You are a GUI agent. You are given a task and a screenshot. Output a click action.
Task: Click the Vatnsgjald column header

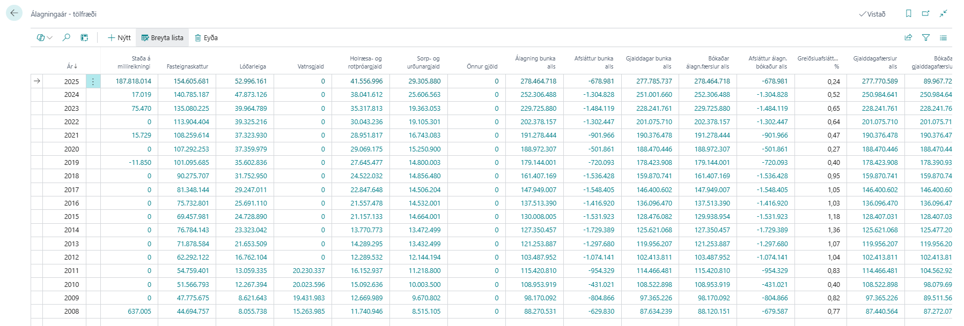(311, 66)
